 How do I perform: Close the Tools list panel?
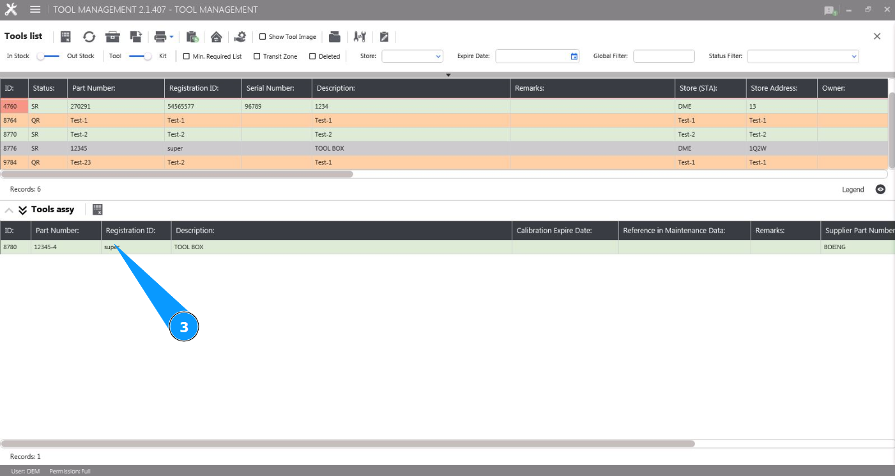point(877,36)
